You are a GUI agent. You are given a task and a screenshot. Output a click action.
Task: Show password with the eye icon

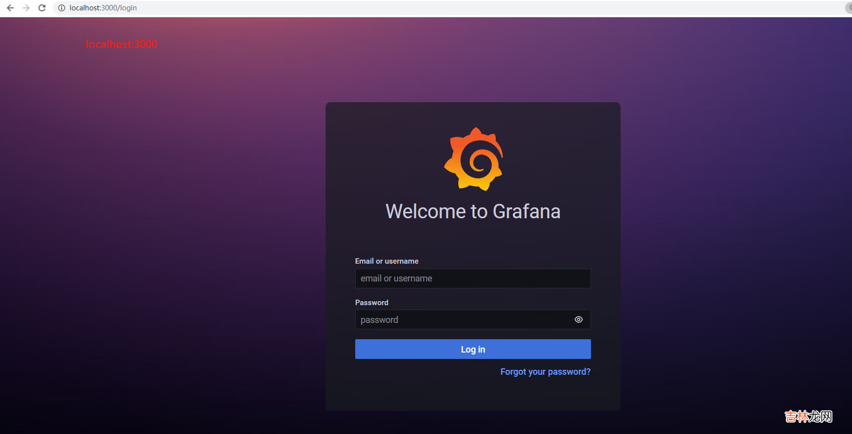(x=579, y=319)
